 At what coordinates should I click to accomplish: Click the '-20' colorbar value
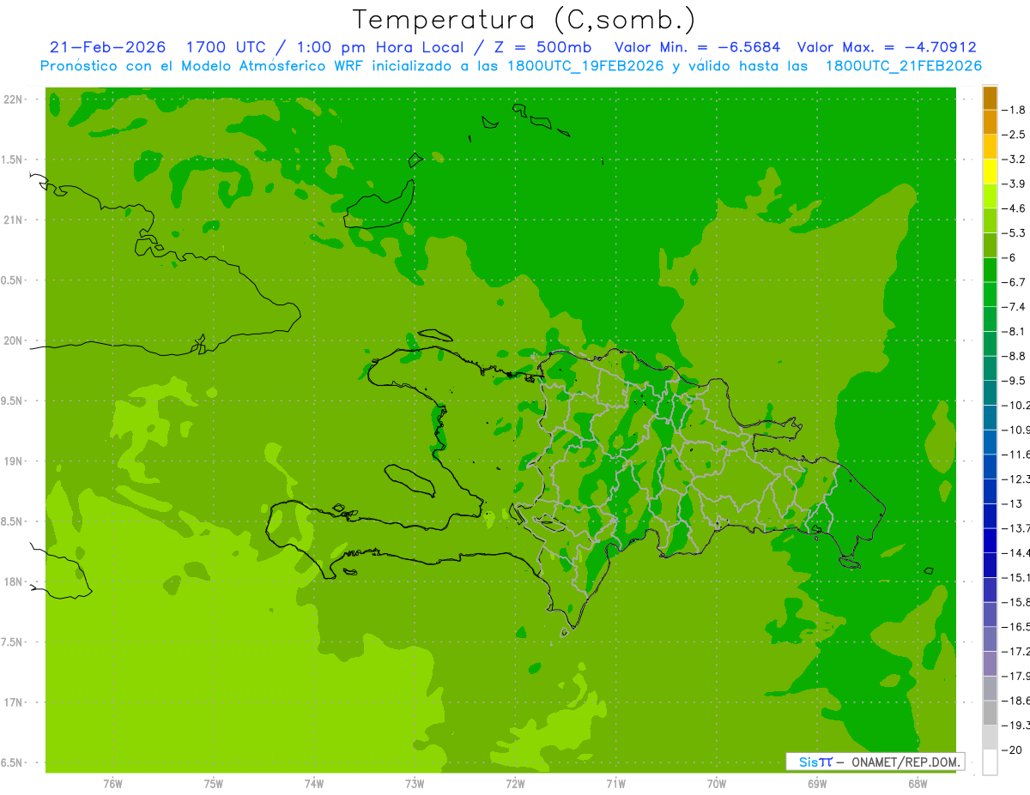[x=1013, y=750]
